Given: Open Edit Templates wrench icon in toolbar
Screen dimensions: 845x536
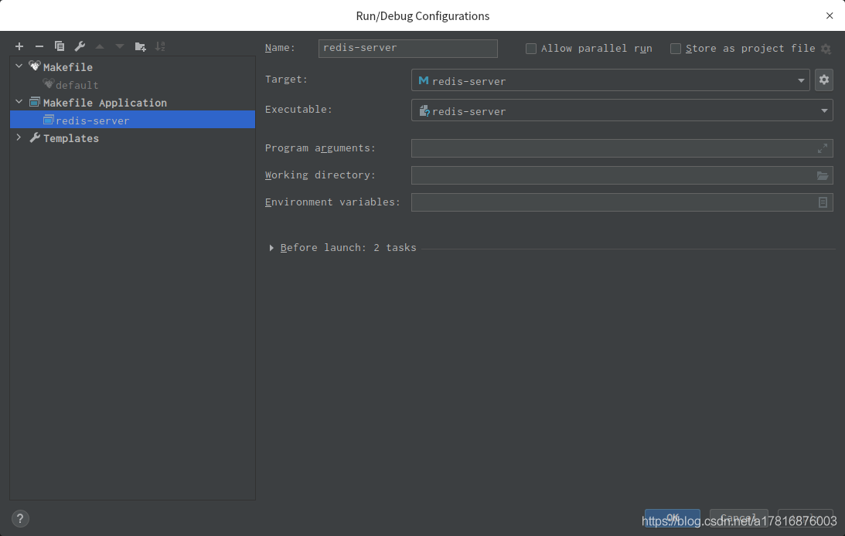Looking at the screenshot, I should point(80,47).
